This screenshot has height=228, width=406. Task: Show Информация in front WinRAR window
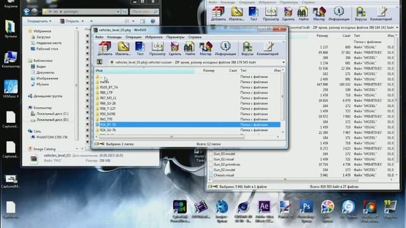point(225,48)
